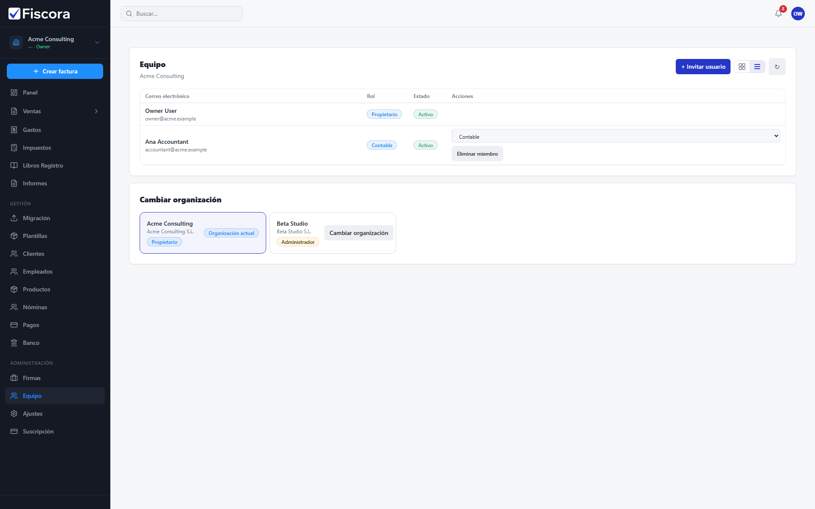
Task: Open the Contable role dropdown
Action: coord(616,136)
